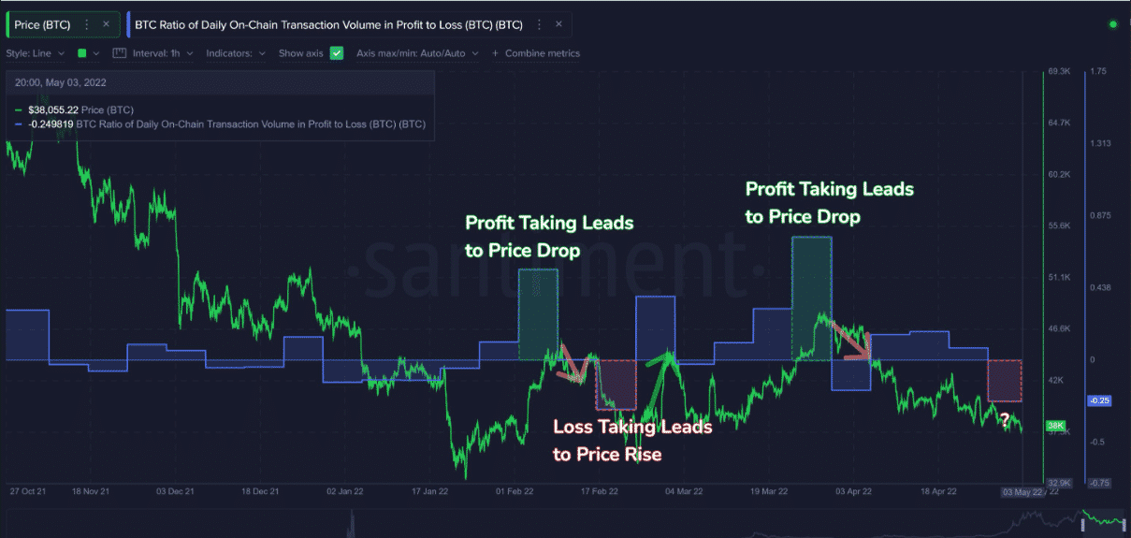Click the 03 May 22 date marker
Viewport: 1131px width, 538px height.
(1021, 491)
